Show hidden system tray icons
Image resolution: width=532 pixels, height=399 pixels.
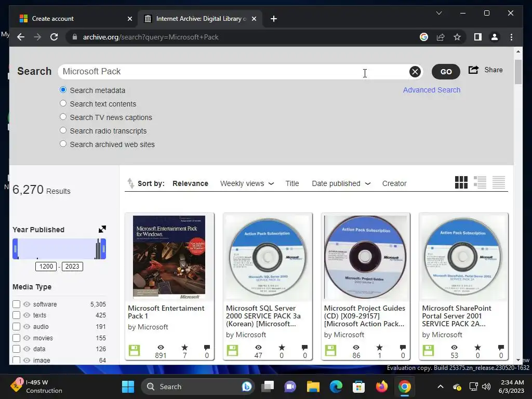[440, 387]
